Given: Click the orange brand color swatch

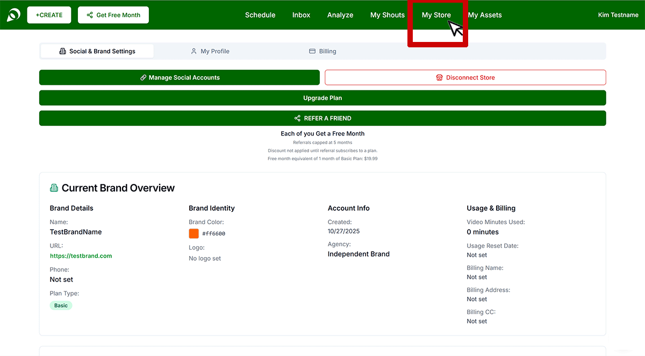Looking at the screenshot, I should click(x=194, y=233).
